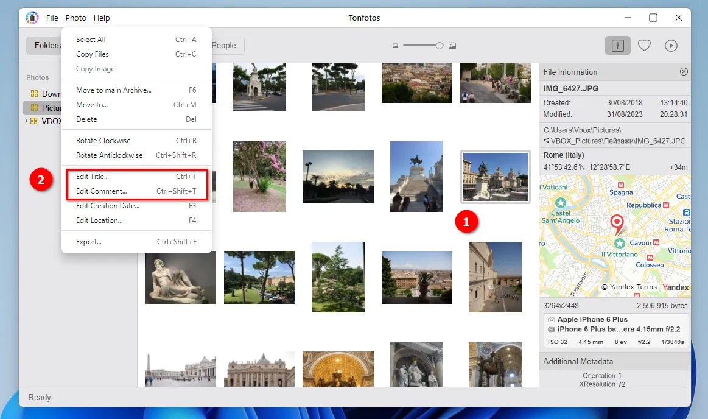Click the lens icon beside iPhone 6 Plus back camera
The width and height of the screenshot is (708, 419).
click(x=552, y=329)
